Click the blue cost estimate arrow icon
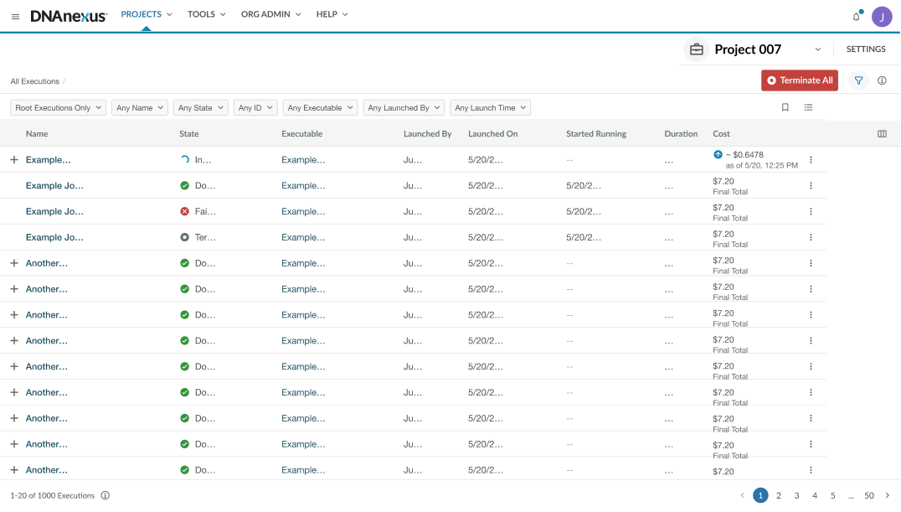Image resolution: width=901 pixels, height=512 pixels. (718, 155)
